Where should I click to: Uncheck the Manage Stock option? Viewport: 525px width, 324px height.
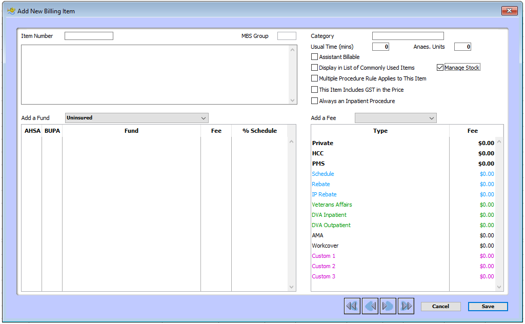(440, 67)
